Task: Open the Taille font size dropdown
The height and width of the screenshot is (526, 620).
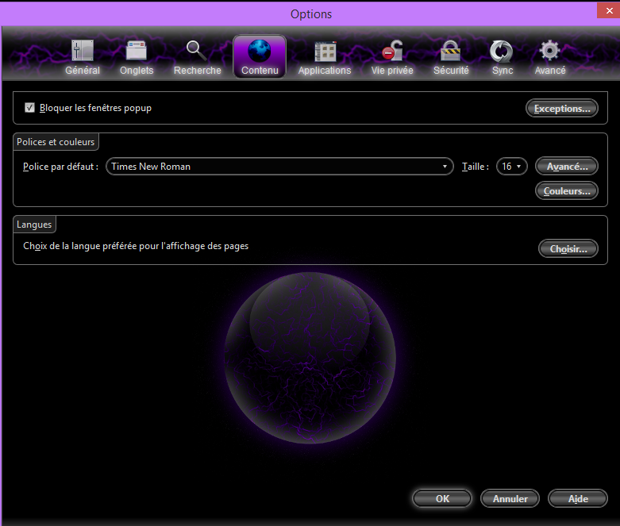Action: tap(511, 167)
